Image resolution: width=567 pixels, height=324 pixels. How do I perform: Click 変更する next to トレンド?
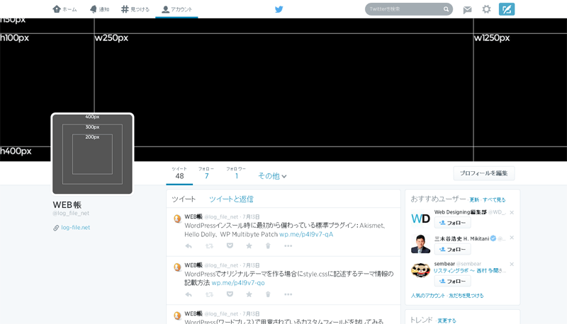click(447, 320)
